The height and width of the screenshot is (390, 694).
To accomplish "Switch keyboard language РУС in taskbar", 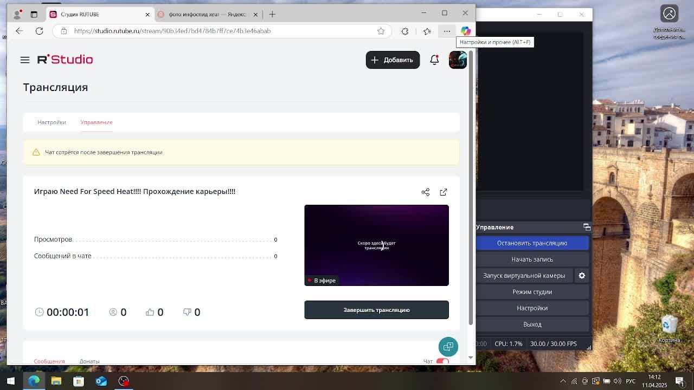I will click(x=631, y=381).
